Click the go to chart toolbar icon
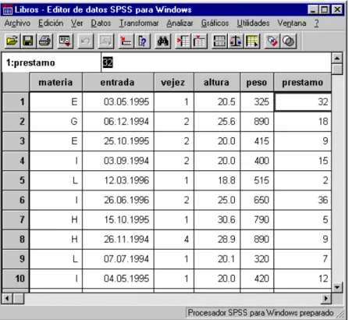The width and height of the screenshot is (349, 320). pos(105,41)
